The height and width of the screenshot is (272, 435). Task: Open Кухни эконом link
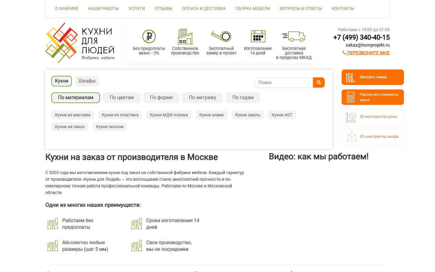coord(110,127)
